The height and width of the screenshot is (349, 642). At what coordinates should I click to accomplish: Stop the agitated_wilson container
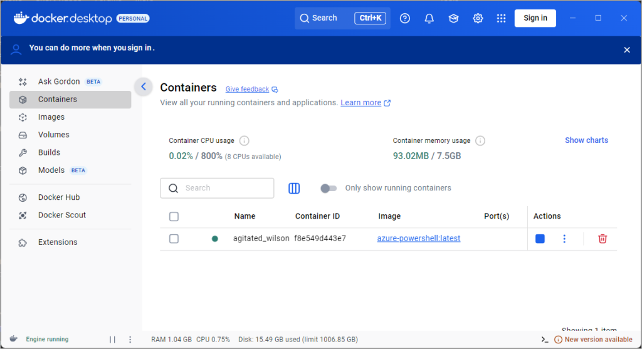point(540,239)
